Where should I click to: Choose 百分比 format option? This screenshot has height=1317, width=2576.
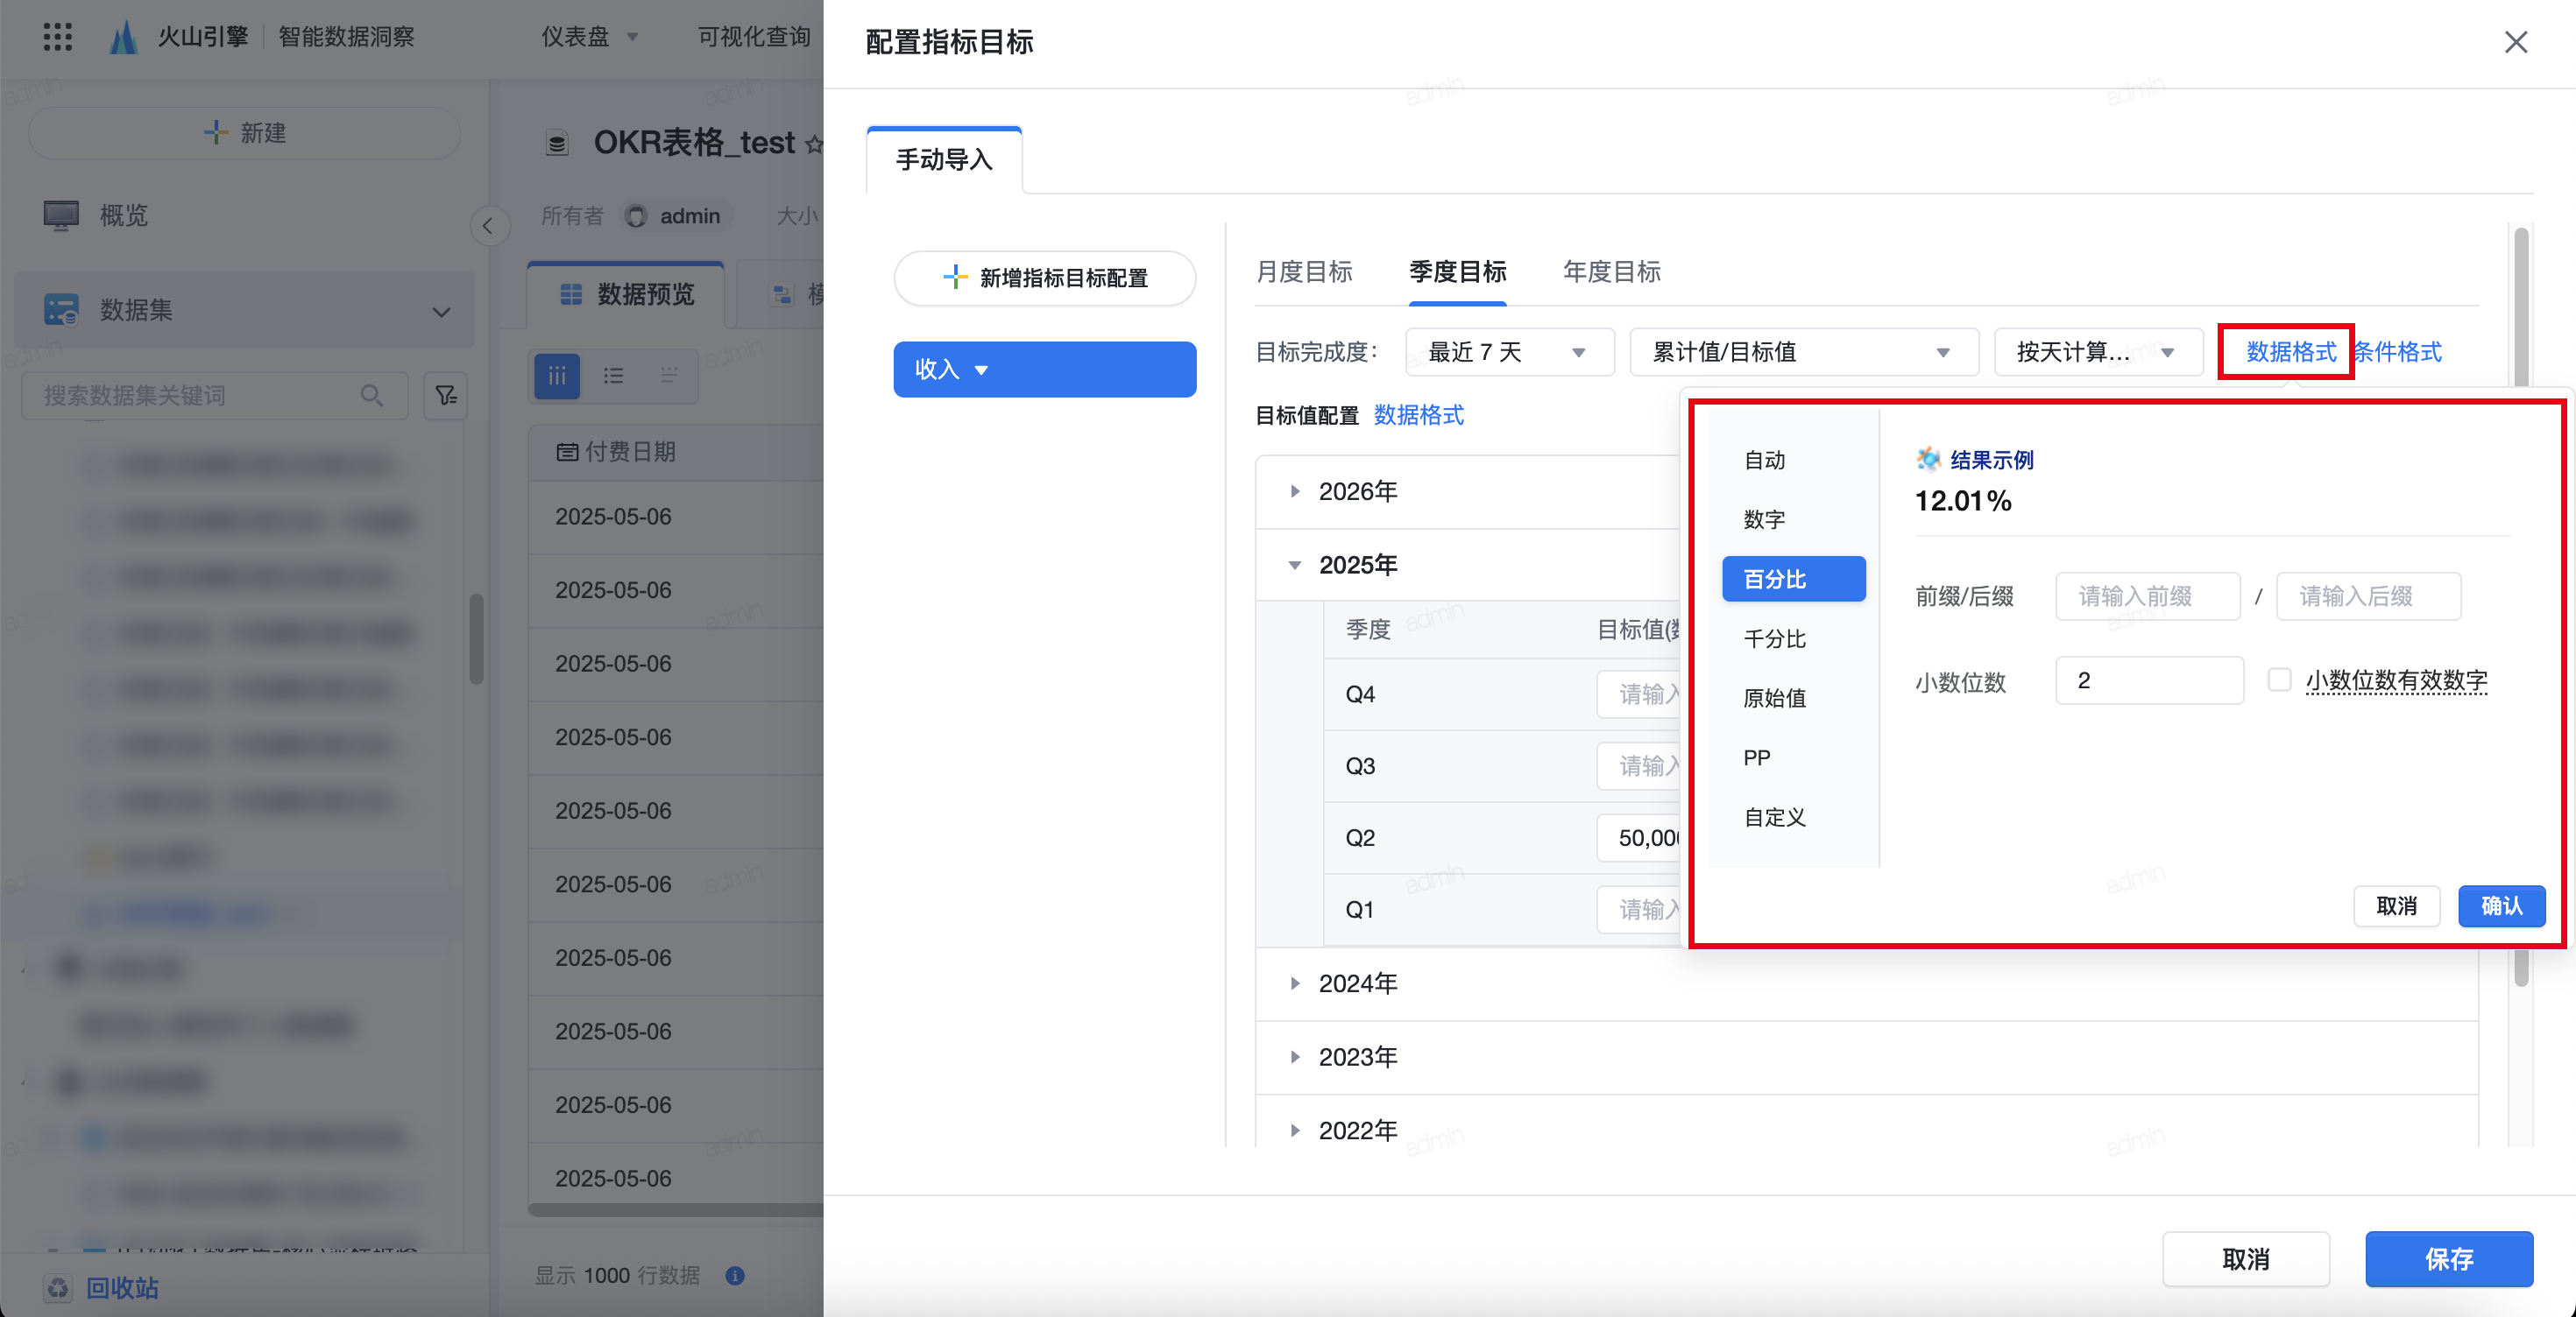click(x=1793, y=580)
